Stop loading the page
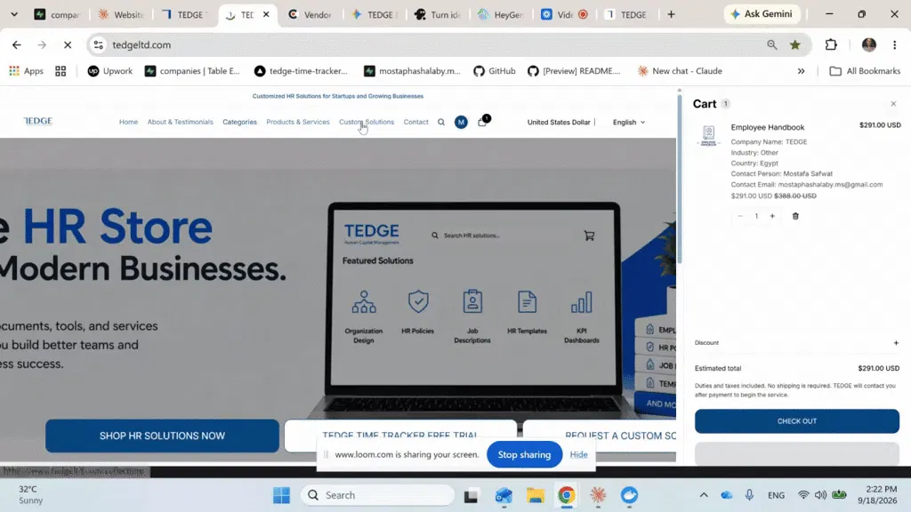 [68, 44]
